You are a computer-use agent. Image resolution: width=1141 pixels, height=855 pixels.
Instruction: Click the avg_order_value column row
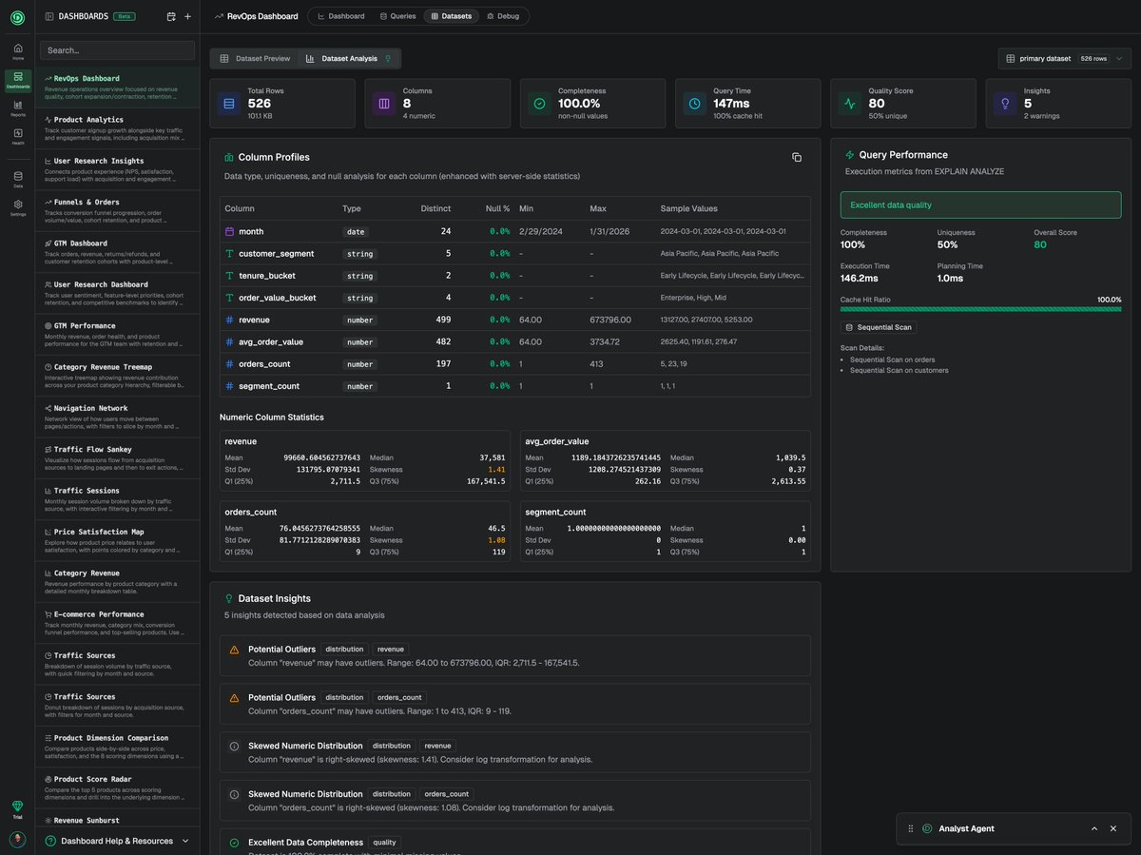[x=514, y=342]
